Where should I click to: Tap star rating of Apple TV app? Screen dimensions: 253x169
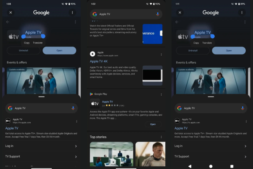[x=112, y=105]
